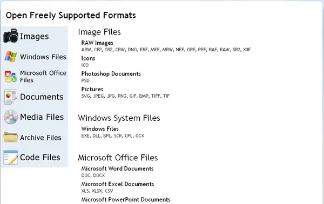
Task: Click the Archive Files folder icon
Action: point(11,137)
